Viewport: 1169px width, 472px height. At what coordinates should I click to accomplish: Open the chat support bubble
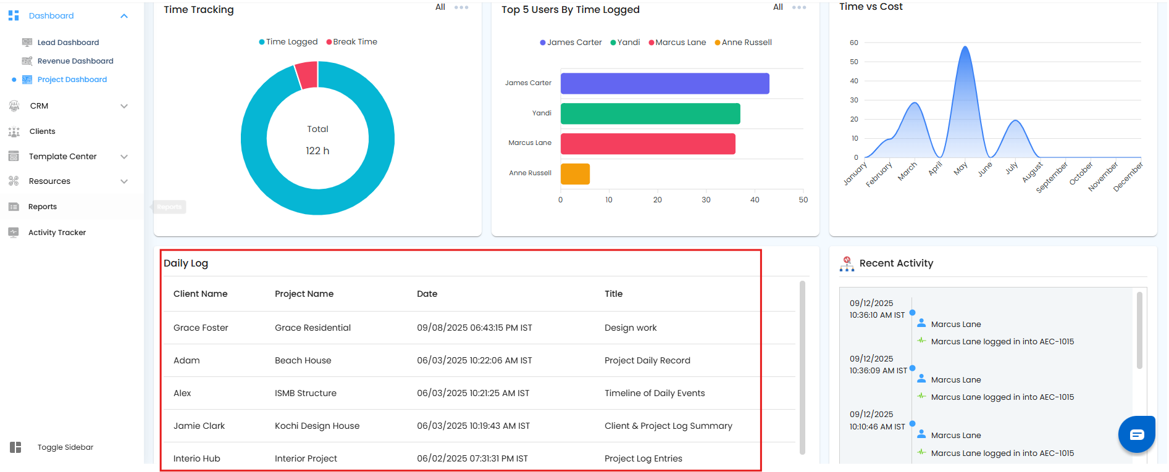(x=1137, y=434)
